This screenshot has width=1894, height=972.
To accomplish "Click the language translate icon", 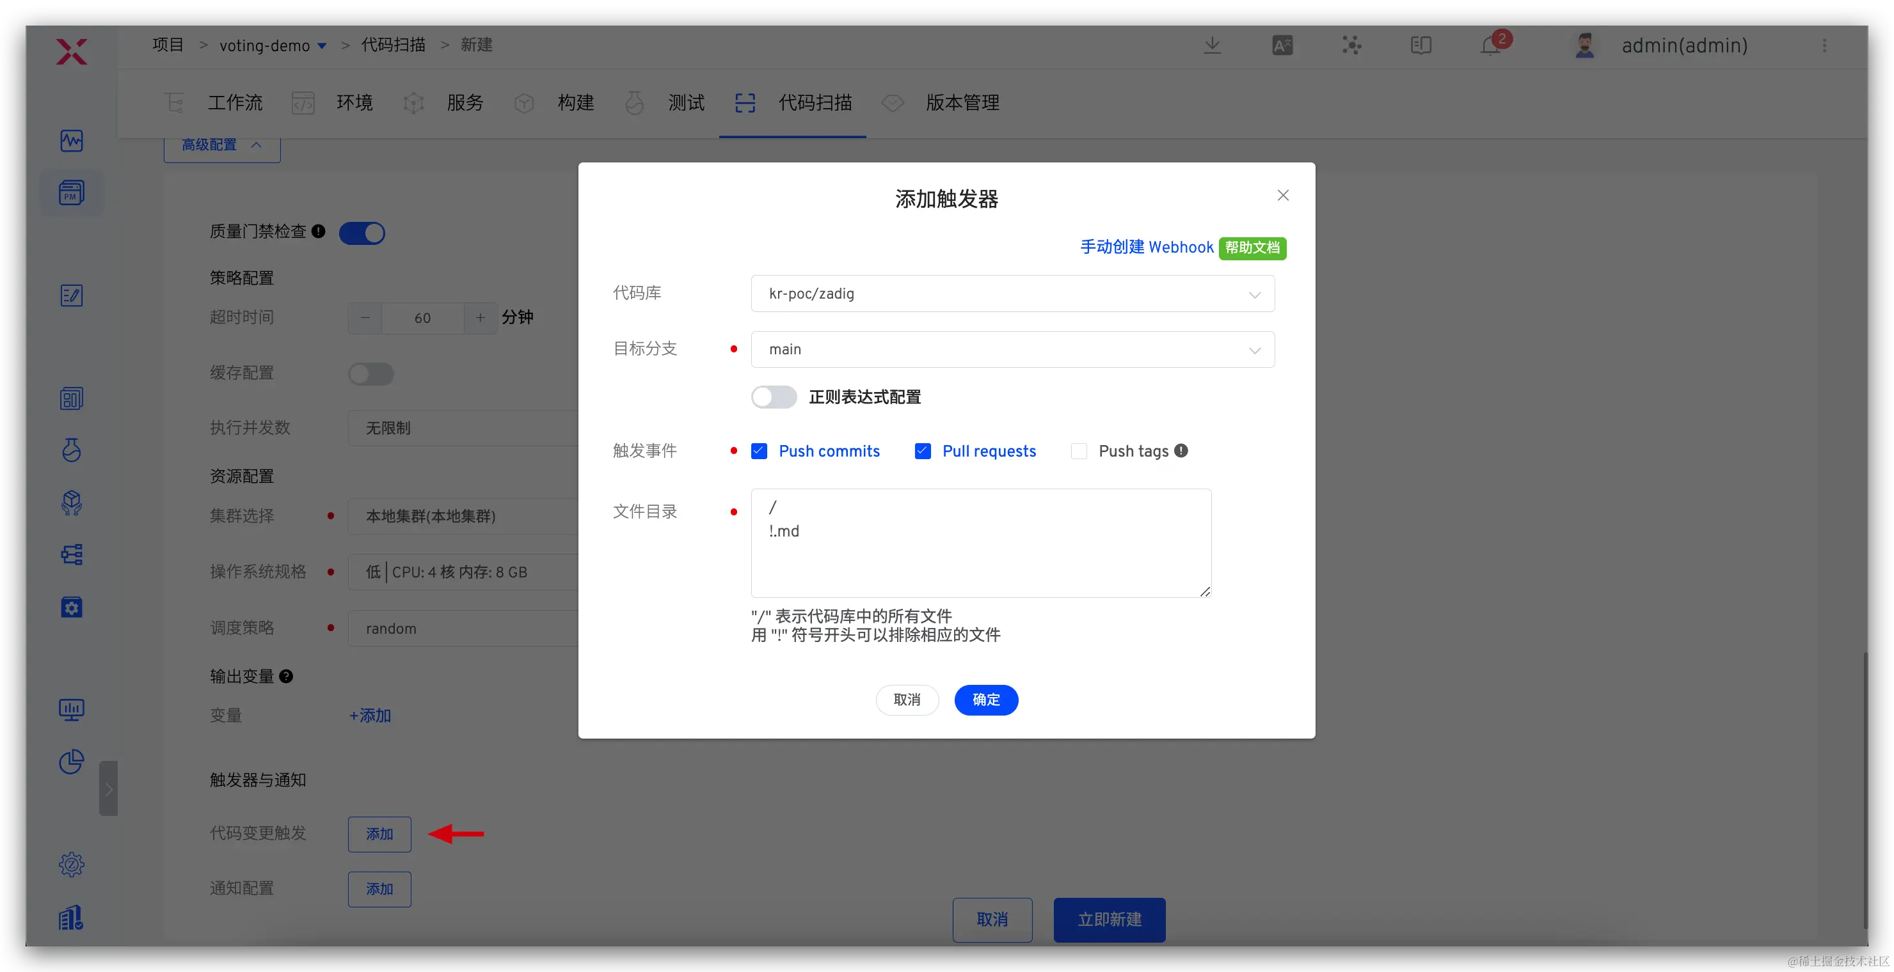I will (1282, 45).
